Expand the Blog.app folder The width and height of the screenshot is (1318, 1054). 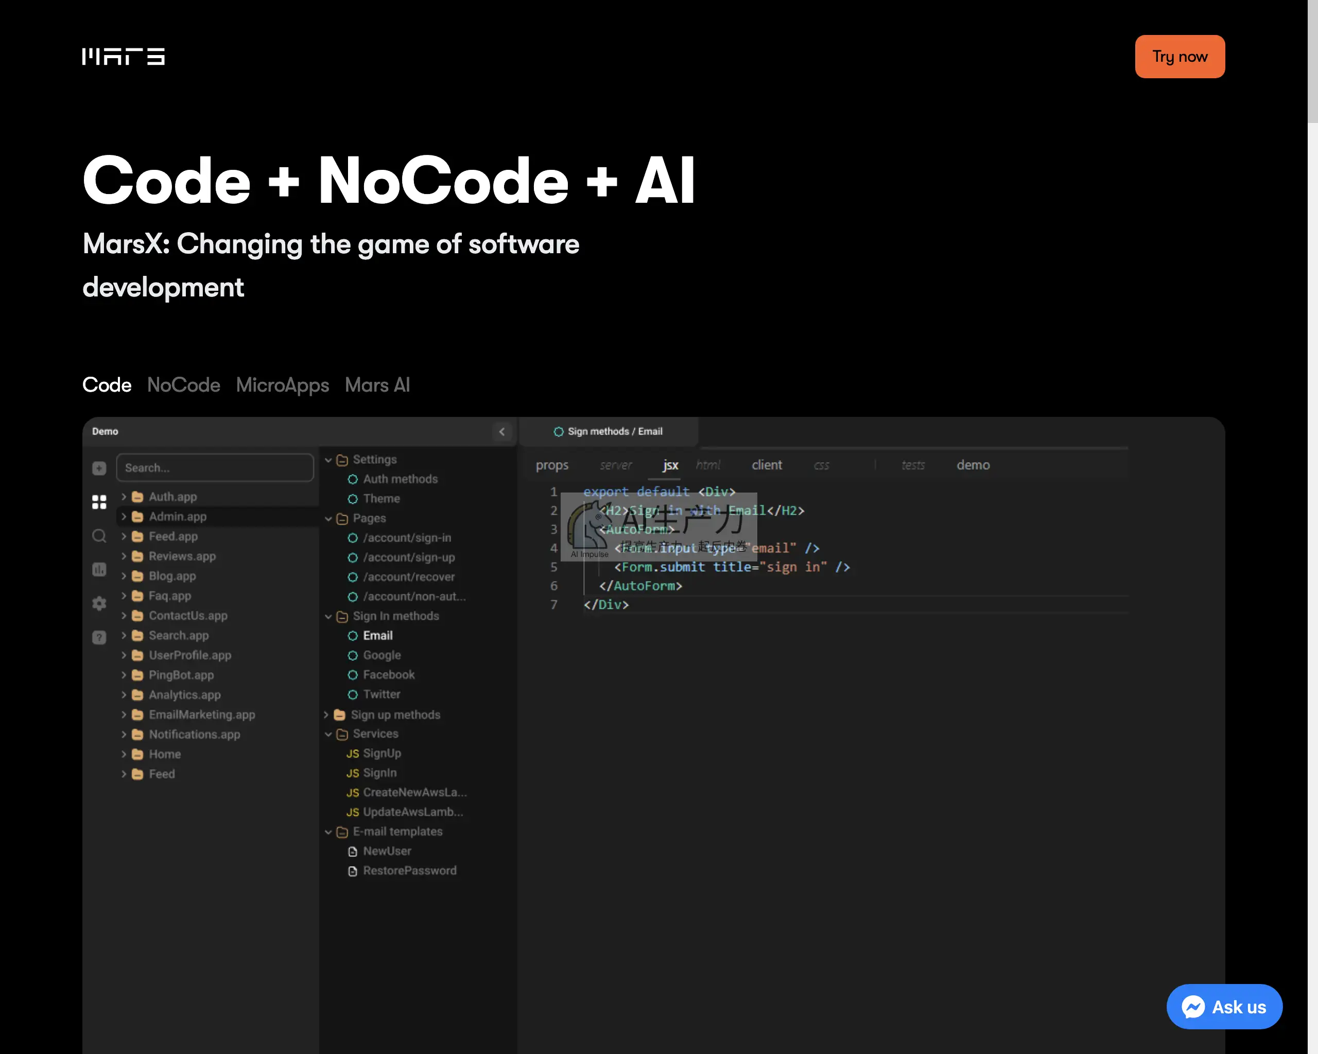(124, 575)
